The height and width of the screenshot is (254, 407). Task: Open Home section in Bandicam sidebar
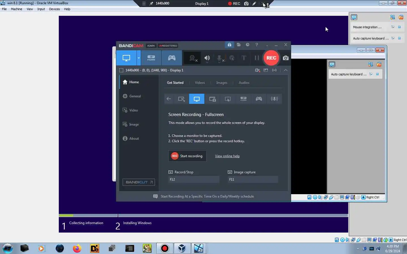[139, 82]
